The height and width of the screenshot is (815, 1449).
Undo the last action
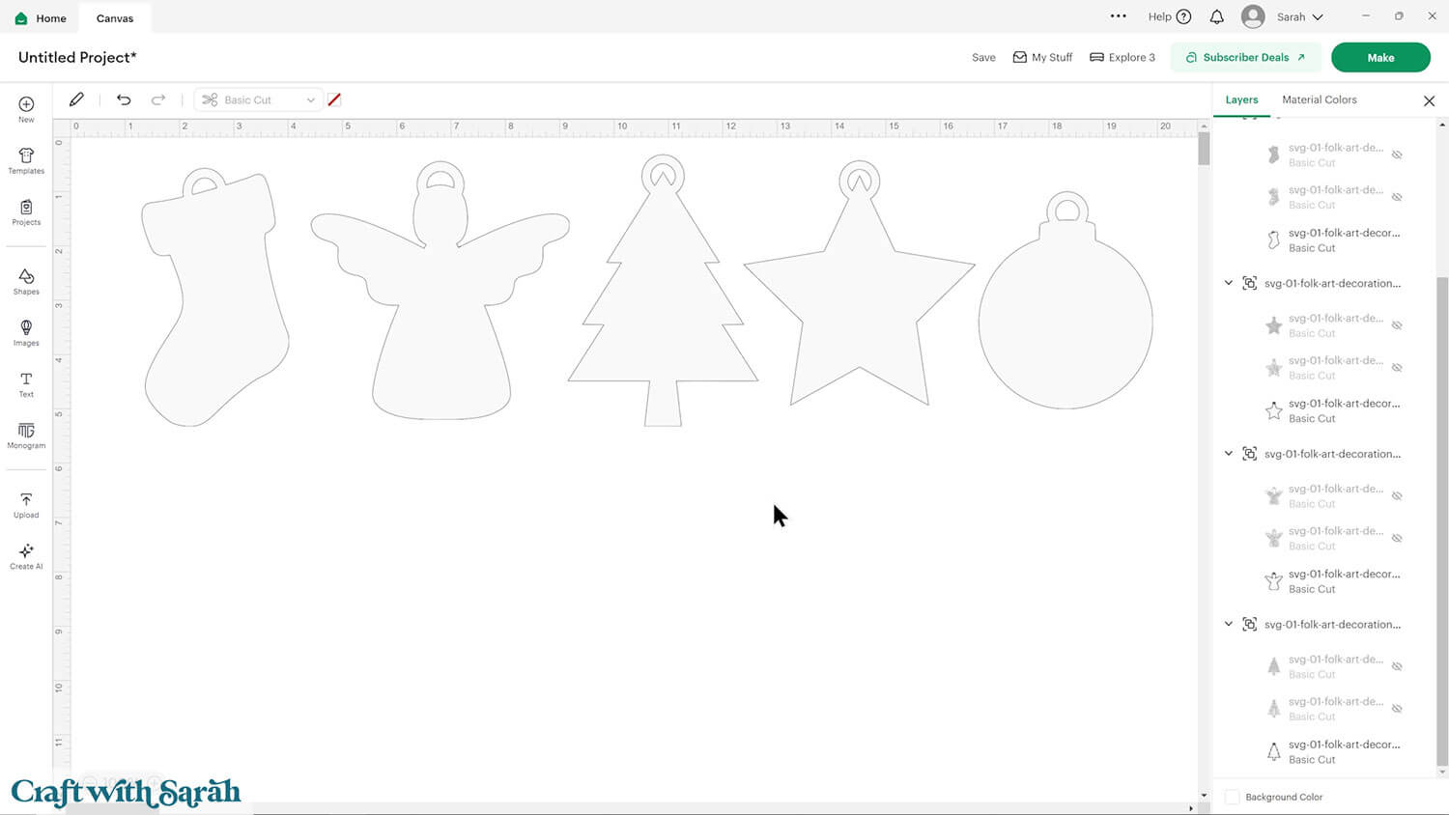pos(124,99)
